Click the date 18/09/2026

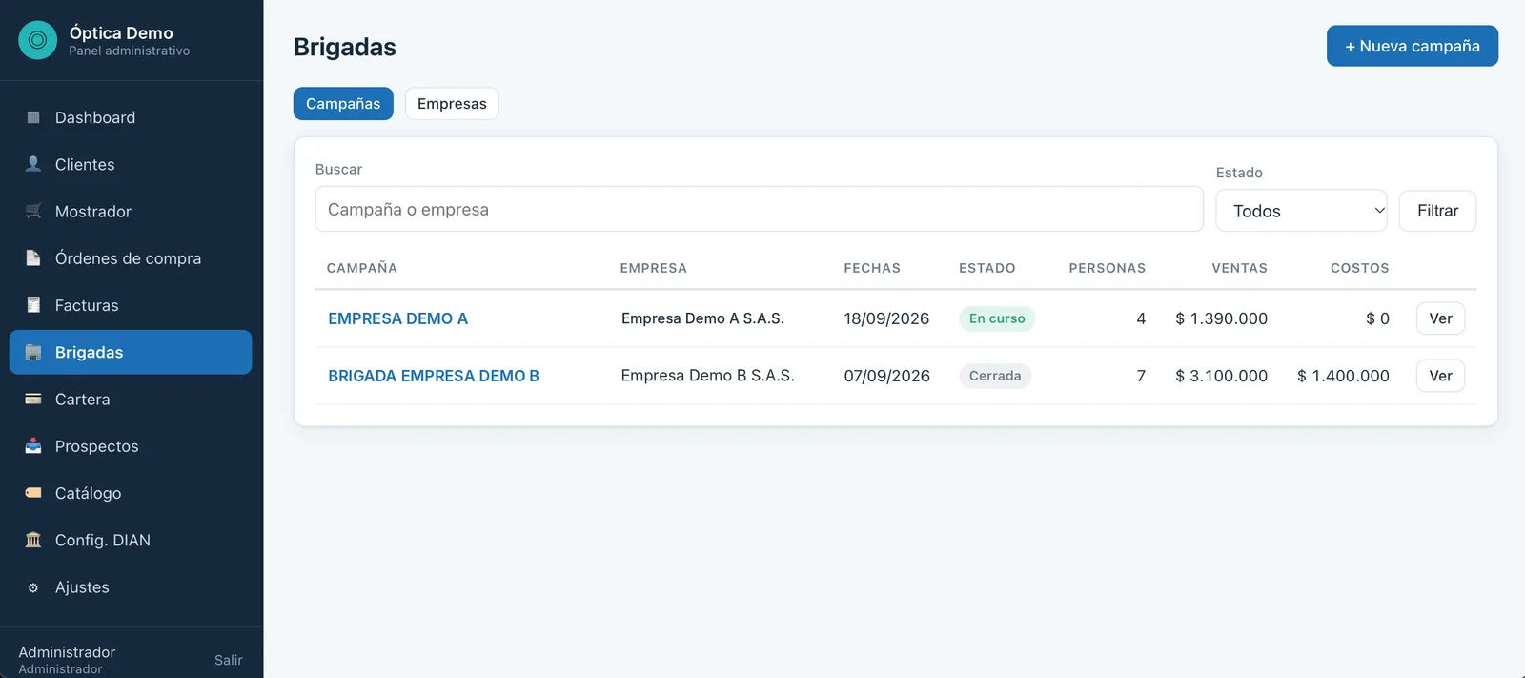pos(886,318)
